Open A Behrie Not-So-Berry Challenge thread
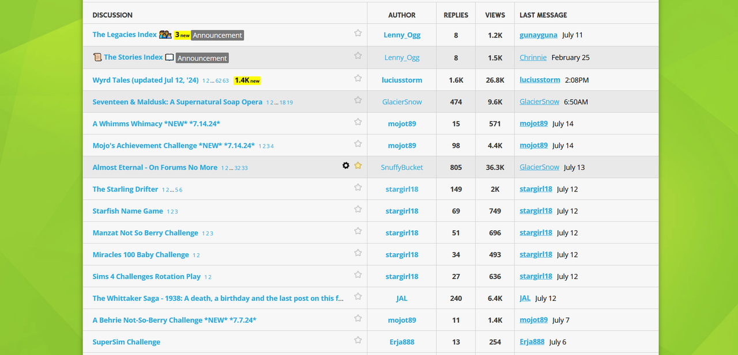Screen dimensions: 738x355 point(175,320)
